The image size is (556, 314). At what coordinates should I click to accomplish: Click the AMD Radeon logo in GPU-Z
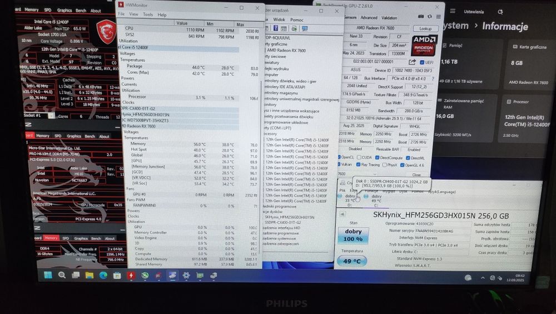pos(423,45)
